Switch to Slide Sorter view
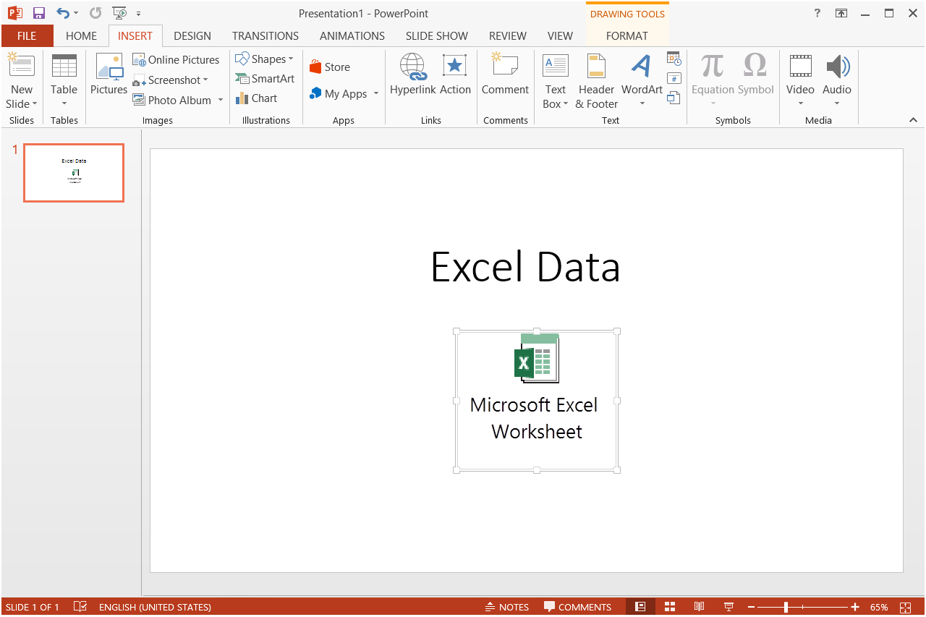 pyautogui.click(x=670, y=607)
